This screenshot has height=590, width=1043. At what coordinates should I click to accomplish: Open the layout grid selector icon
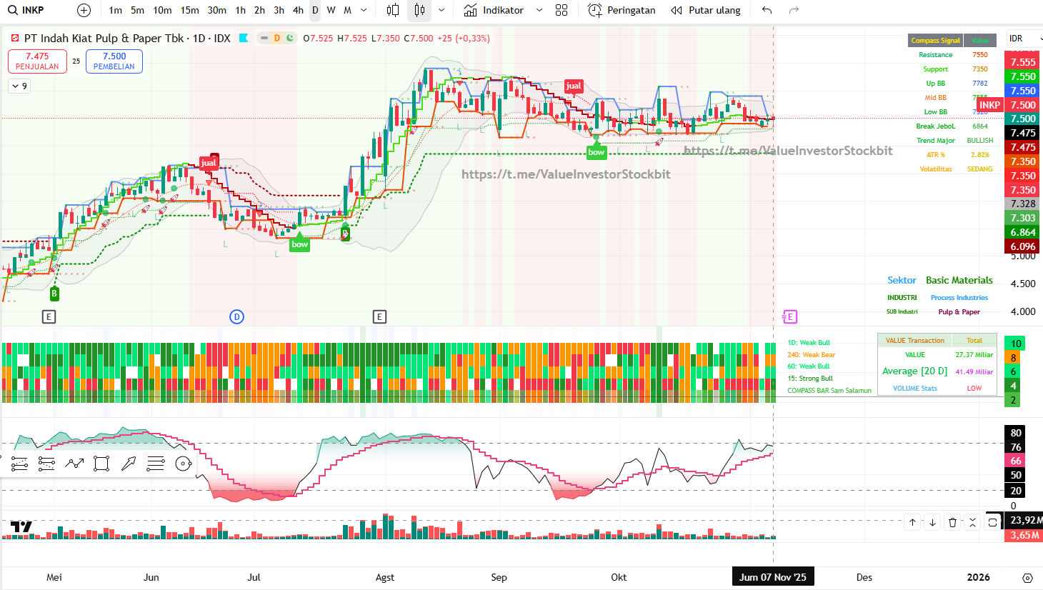coord(562,10)
